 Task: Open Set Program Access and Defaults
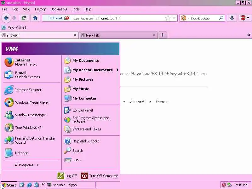[x=91, y=120]
